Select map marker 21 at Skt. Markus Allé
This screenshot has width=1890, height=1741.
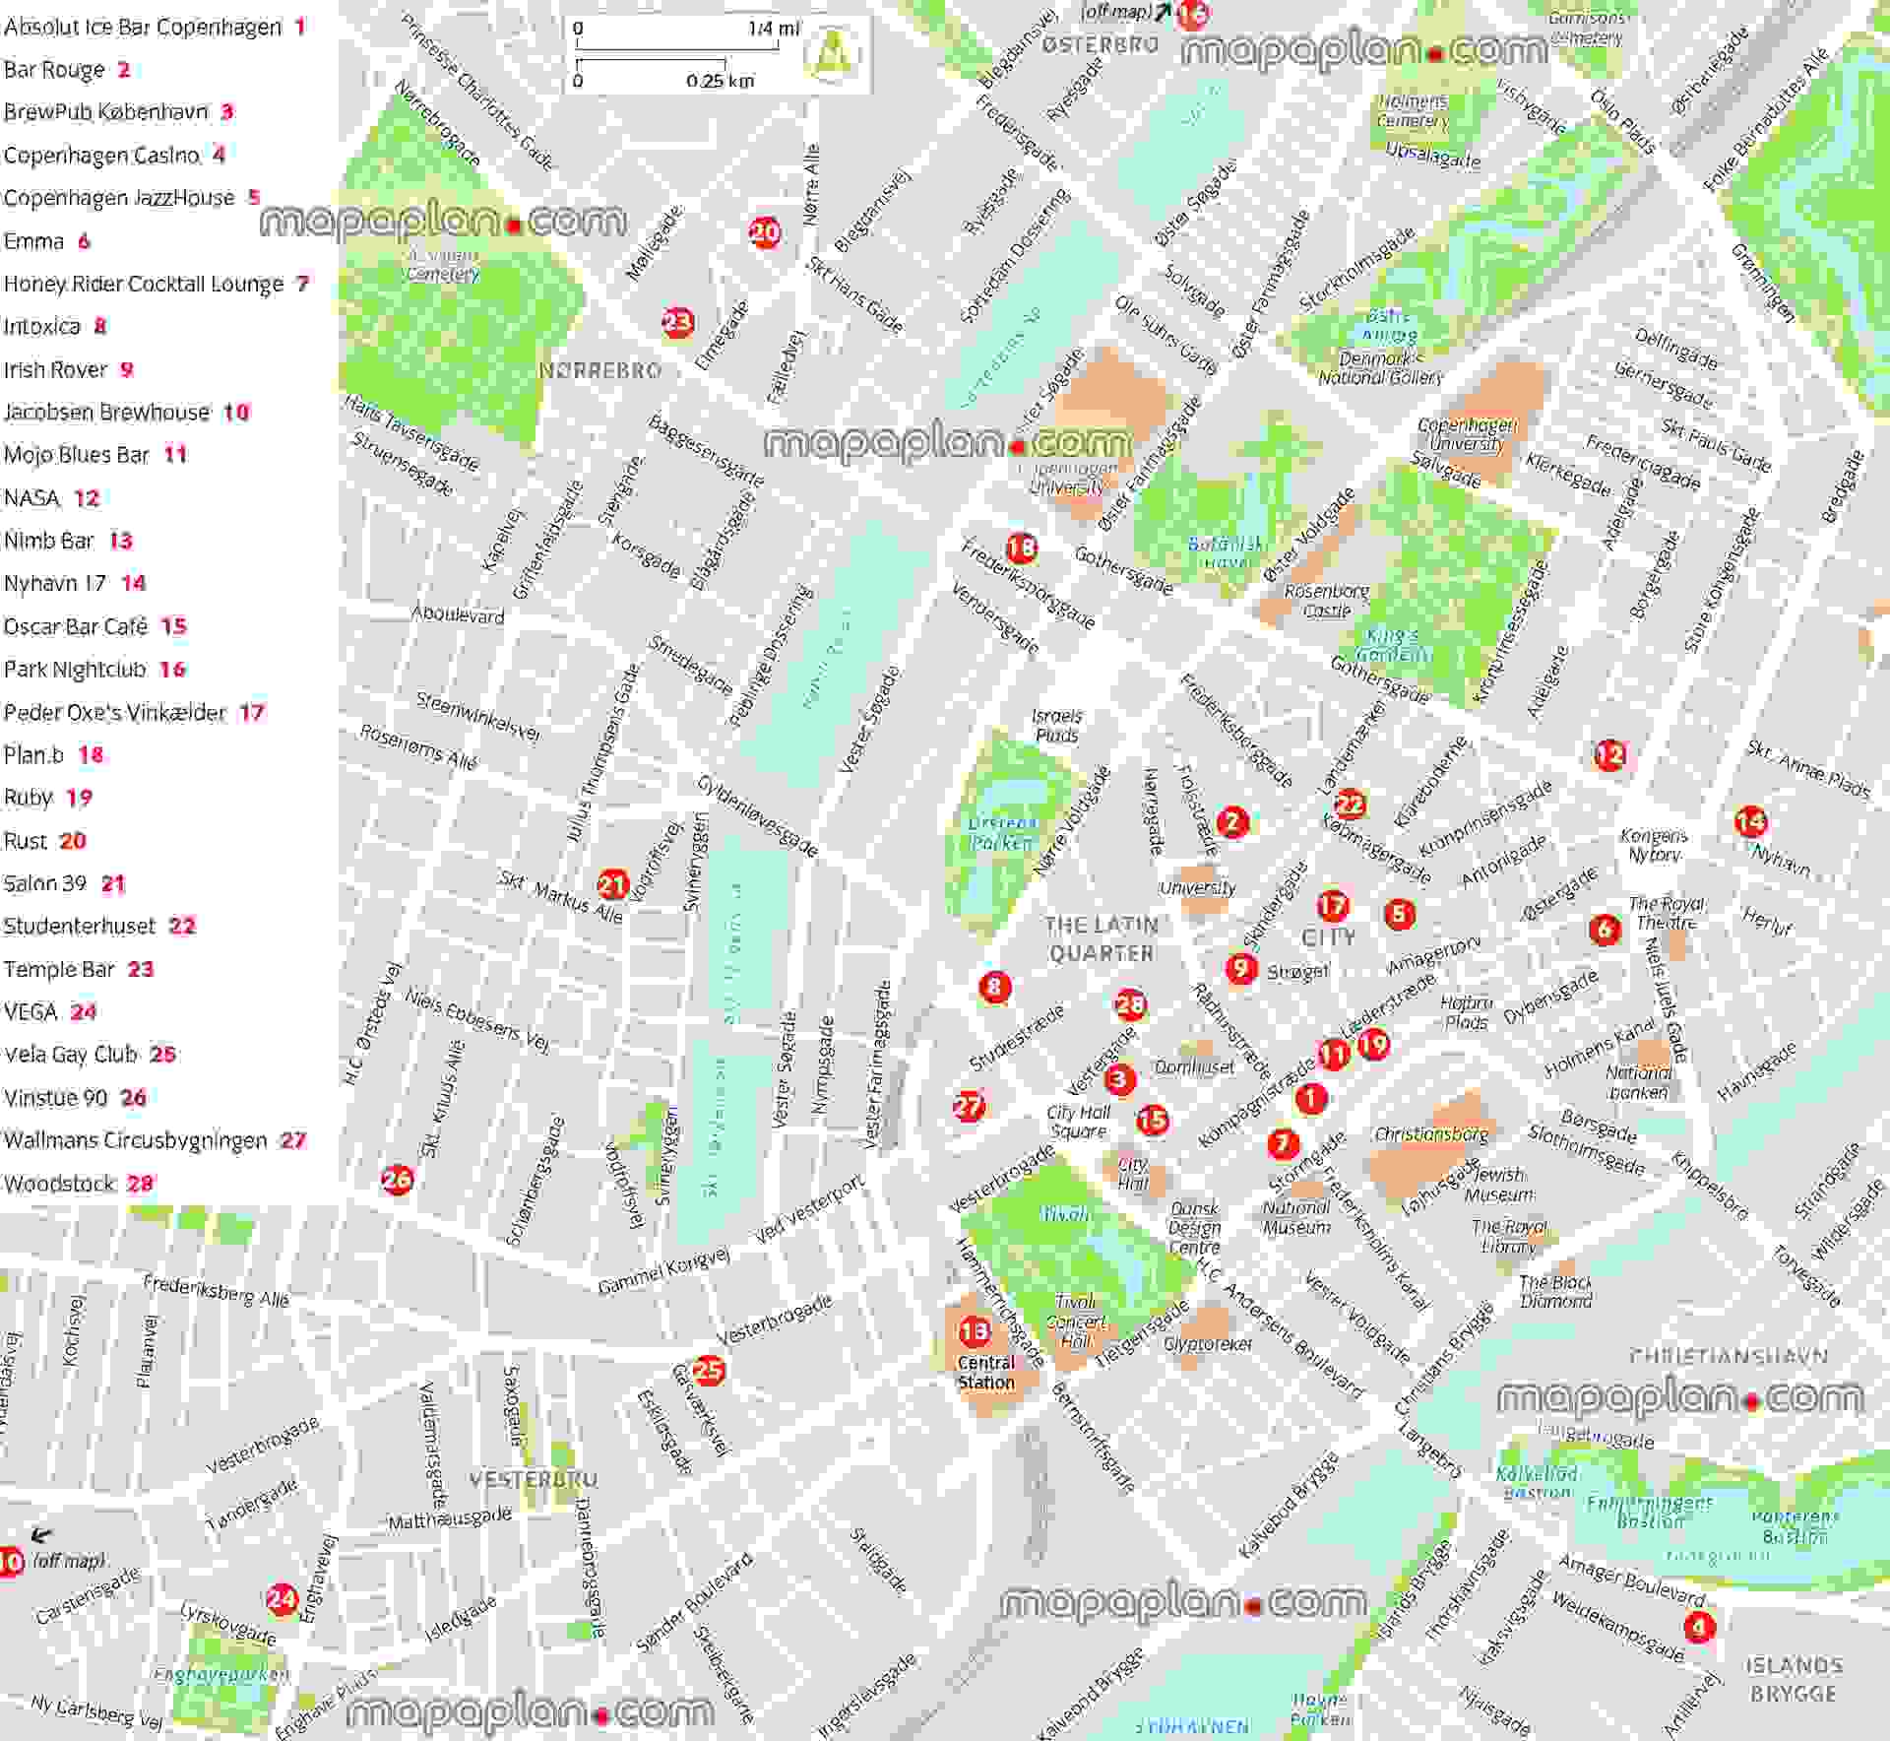[612, 883]
